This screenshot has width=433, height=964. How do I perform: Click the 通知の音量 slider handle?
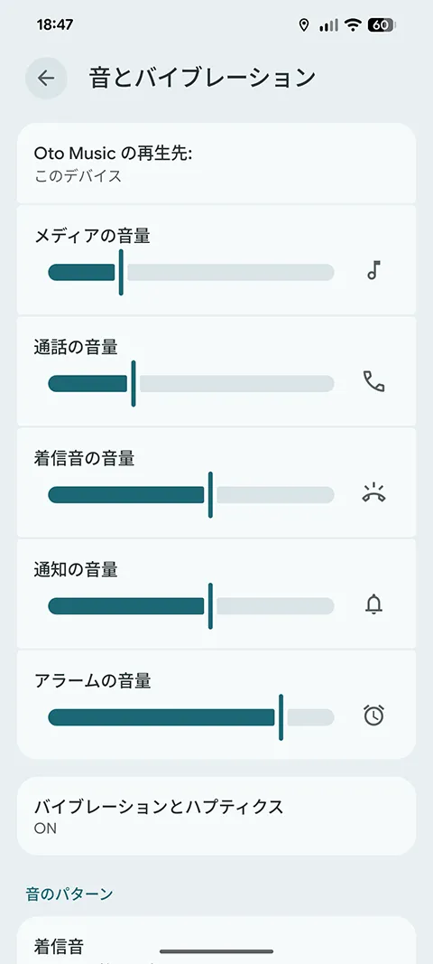click(210, 606)
